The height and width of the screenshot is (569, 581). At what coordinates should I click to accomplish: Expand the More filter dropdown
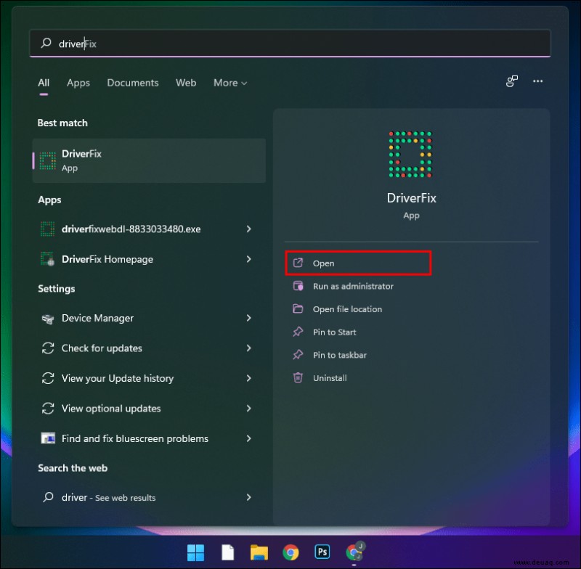(230, 83)
